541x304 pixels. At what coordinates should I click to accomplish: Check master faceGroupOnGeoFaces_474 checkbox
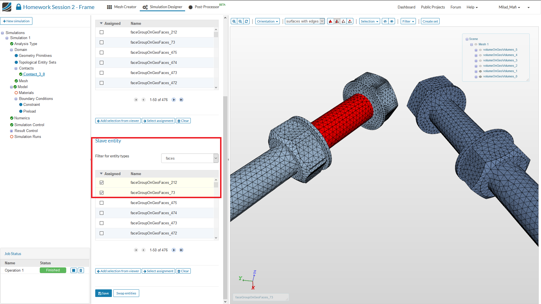point(102,63)
